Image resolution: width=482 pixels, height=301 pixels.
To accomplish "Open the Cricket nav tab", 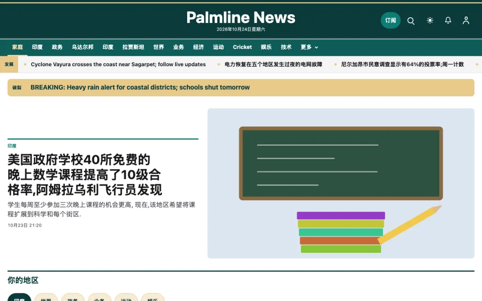I will [x=243, y=47].
